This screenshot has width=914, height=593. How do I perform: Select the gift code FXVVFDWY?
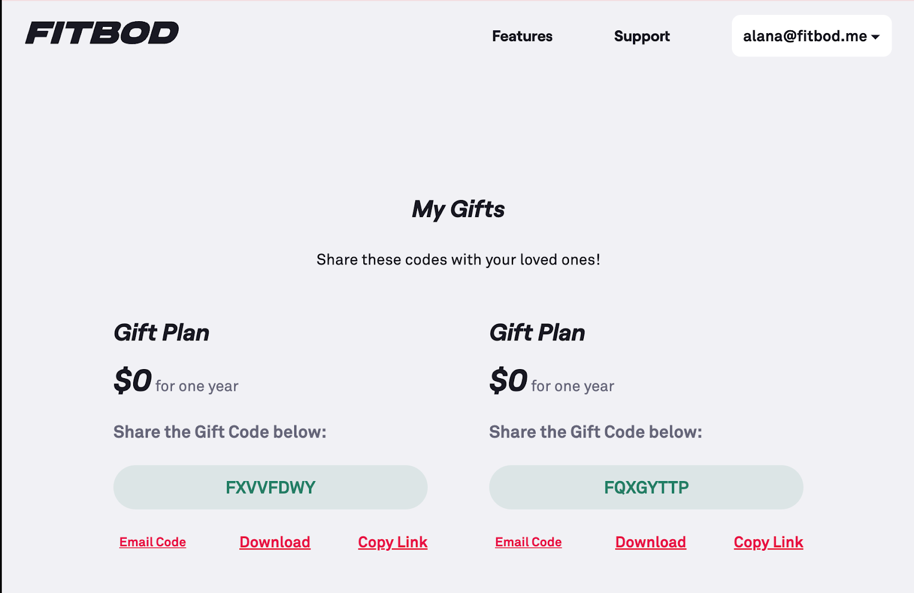click(270, 487)
